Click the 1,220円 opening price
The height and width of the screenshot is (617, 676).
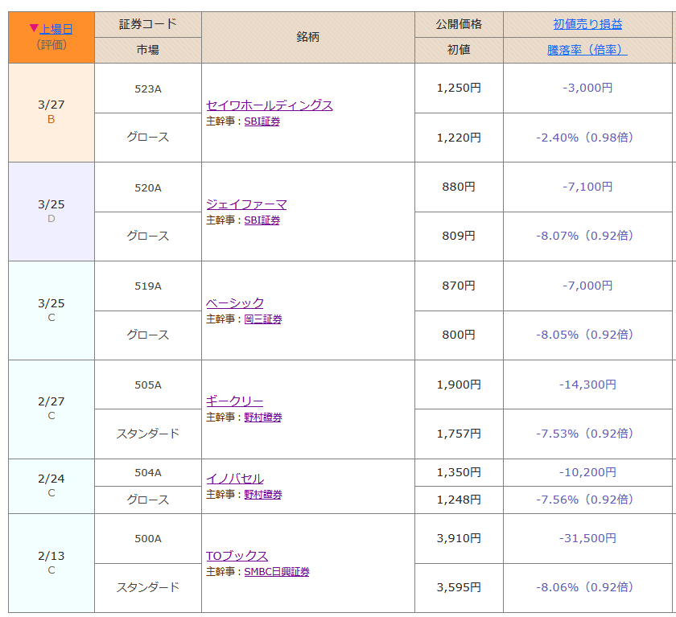click(459, 138)
